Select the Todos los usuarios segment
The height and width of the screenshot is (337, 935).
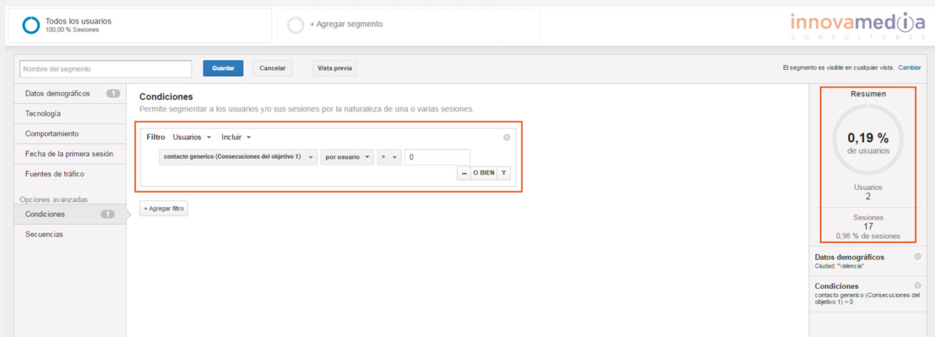[140, 26]
